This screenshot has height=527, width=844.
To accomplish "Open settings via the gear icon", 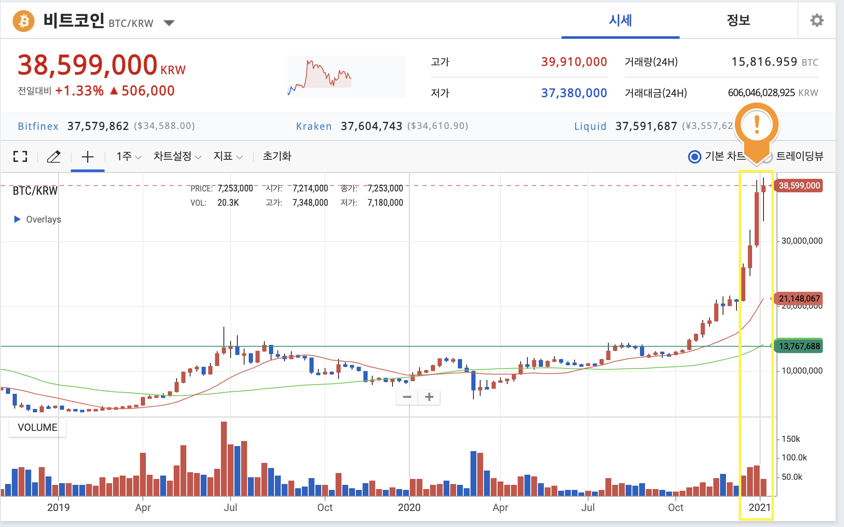I will pyautogui.click(x=817, y=20).
